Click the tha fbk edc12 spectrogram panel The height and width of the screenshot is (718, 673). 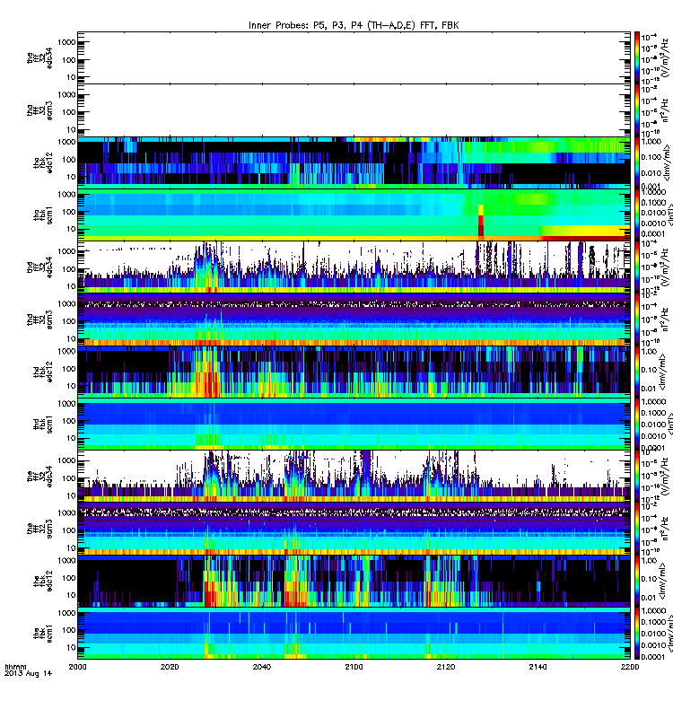coord(354,162)
